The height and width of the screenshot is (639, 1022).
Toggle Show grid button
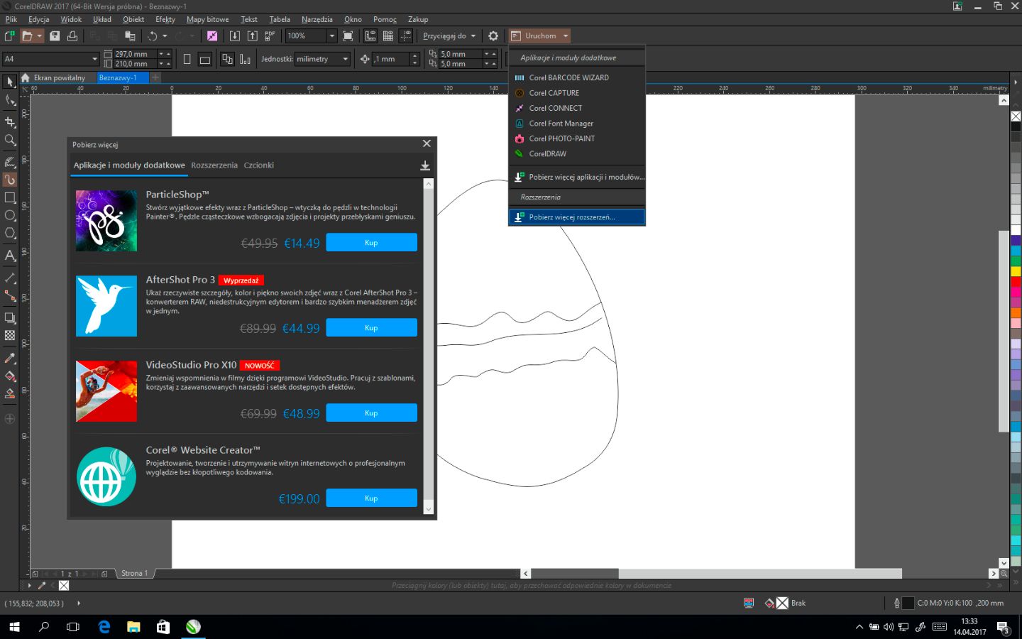tap(388, 35)
